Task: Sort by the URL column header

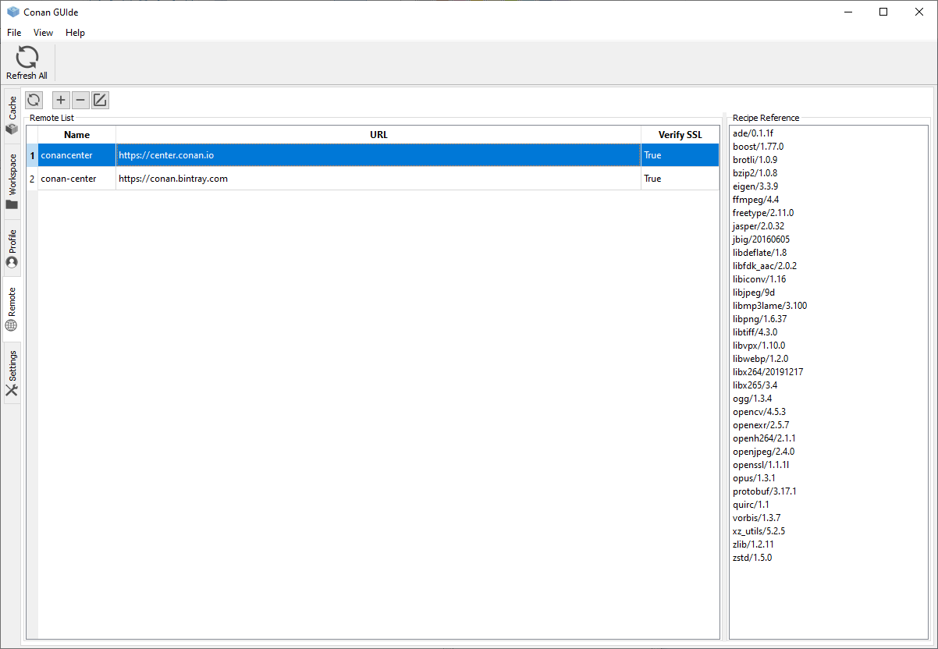Action: (378, 135)
